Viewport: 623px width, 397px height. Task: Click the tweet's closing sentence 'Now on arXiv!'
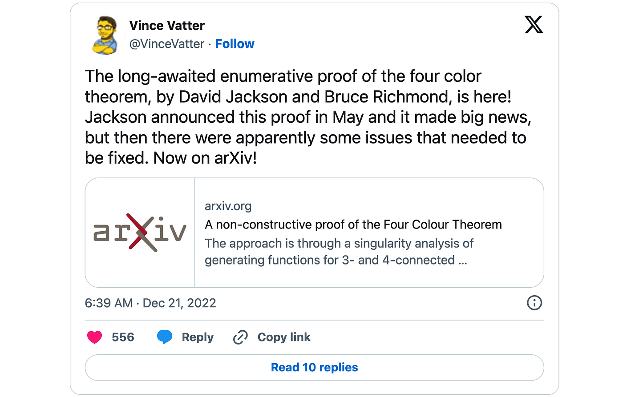205,158
